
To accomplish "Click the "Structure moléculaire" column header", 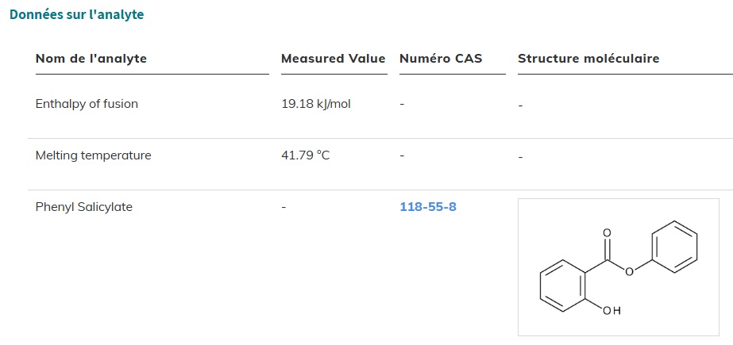I will pyautogui.click(x=588, y=59).
